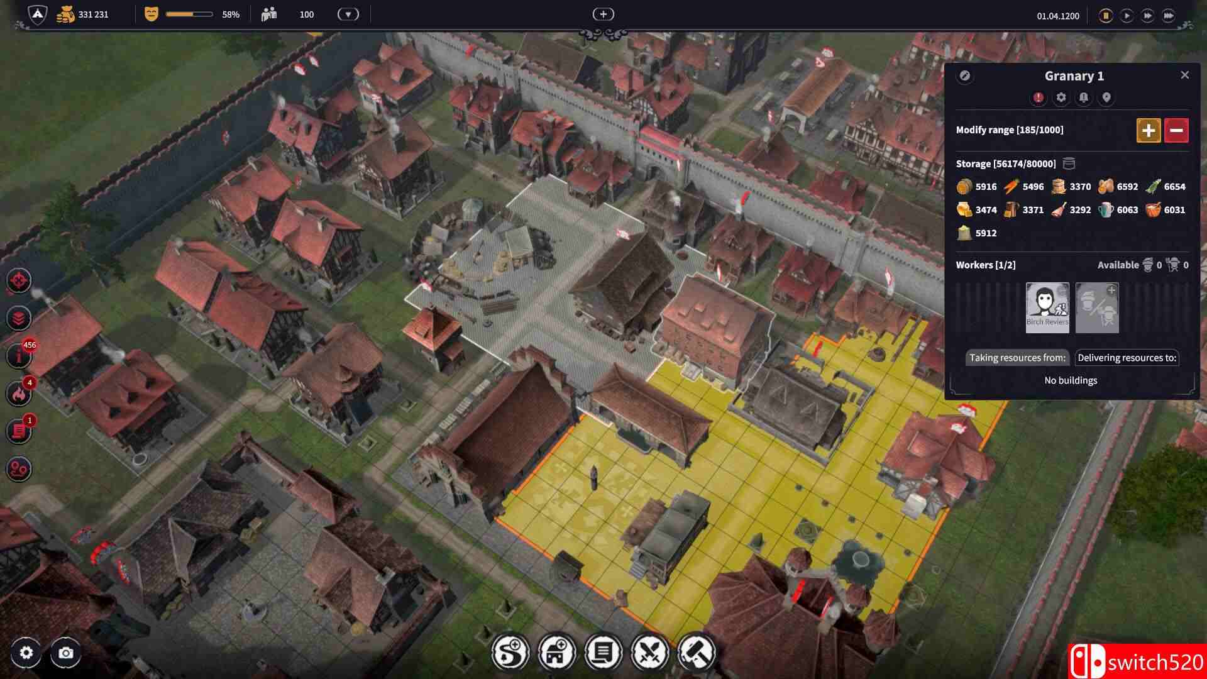1207x679 pixels.
Task: Switch to Delivering resources to tab
Action: (x=1127, y=358)
